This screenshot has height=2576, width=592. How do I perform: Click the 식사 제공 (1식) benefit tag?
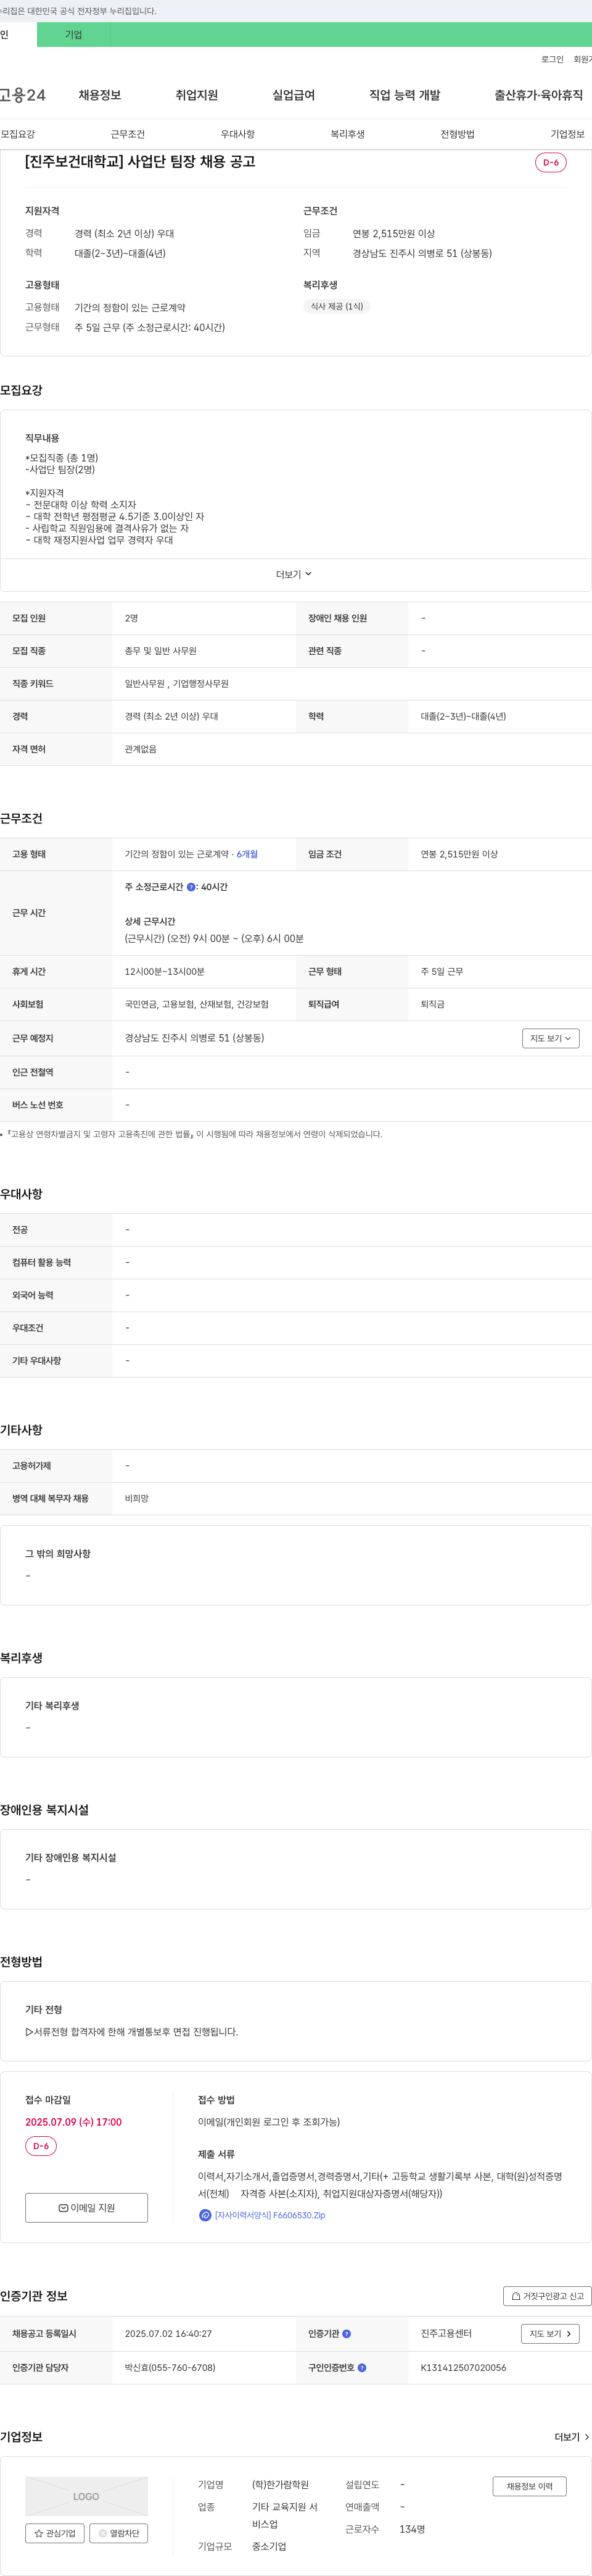click(337, 306)
